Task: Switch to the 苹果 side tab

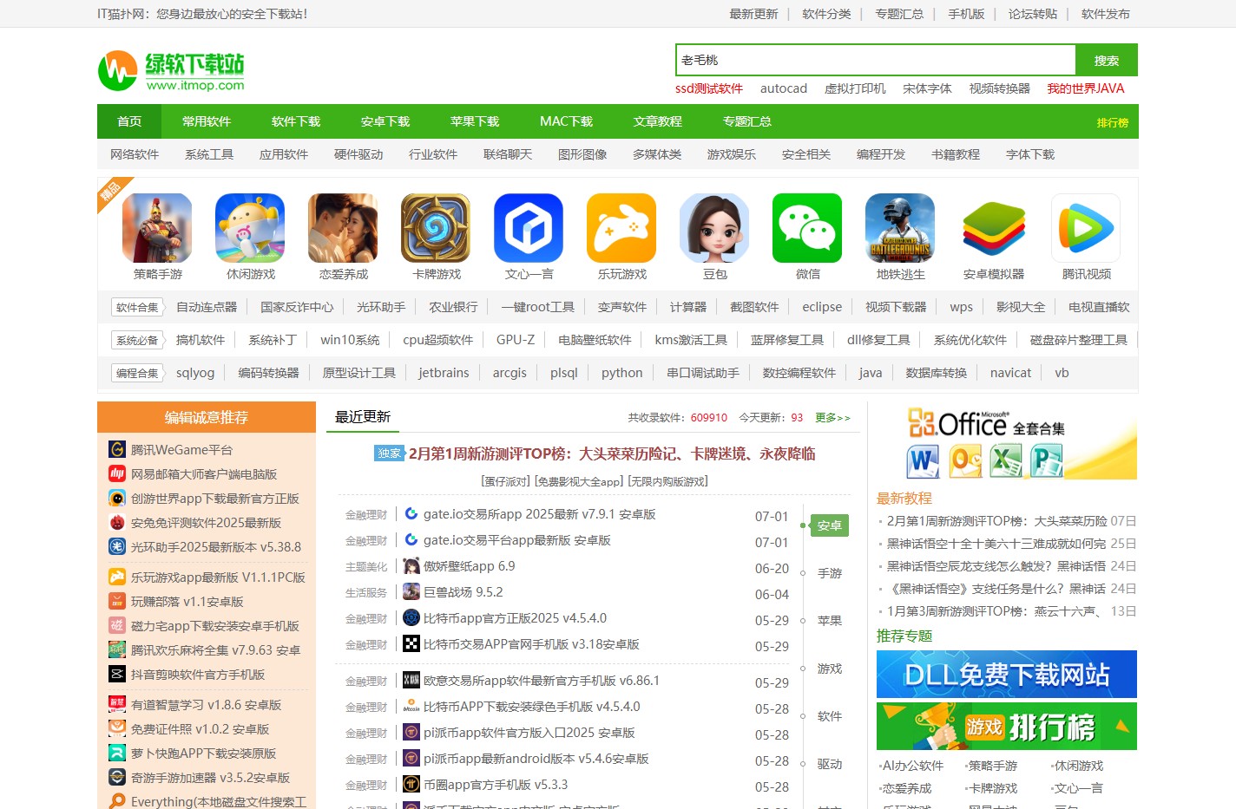Action: click(x=830, y=621)
